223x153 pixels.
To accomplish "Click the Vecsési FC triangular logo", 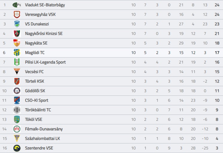I will pos(17,72).
